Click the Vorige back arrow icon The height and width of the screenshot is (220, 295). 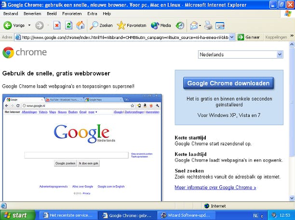pos(8,26)
